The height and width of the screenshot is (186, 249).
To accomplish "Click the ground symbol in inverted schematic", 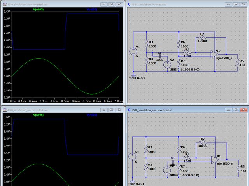I will [133, 76].
